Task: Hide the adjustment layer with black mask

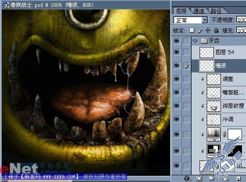Action: (x=176, y=151)
